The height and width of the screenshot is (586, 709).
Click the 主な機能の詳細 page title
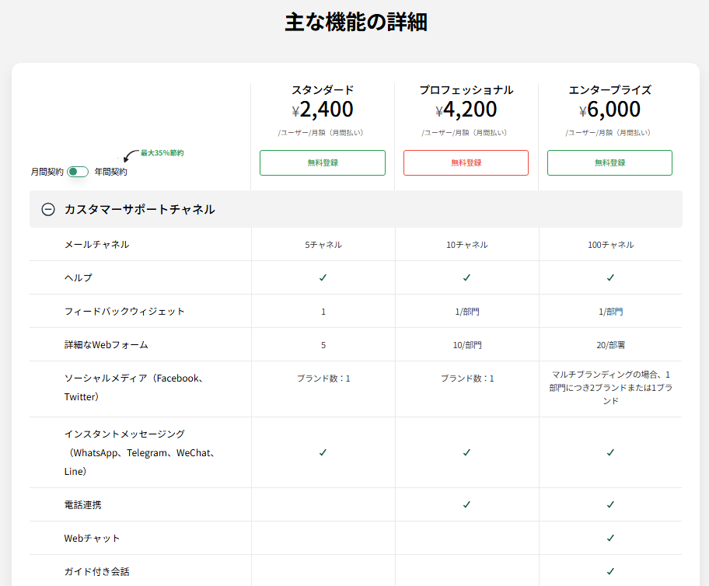pyautogui.click(x=354, y=21)
